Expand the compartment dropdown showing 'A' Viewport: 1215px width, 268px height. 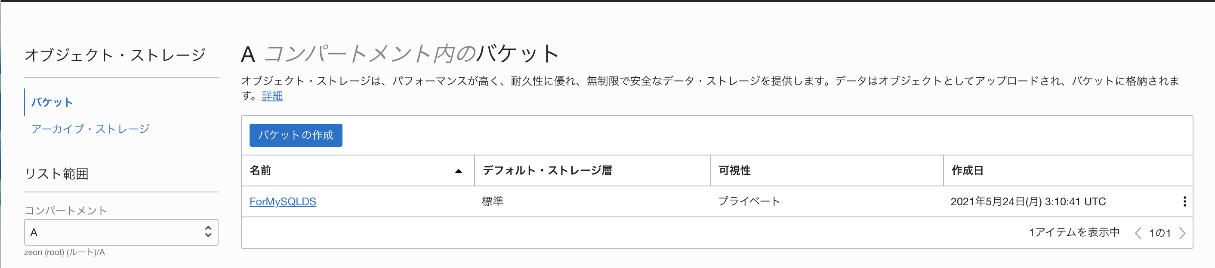tap(207, 232)
